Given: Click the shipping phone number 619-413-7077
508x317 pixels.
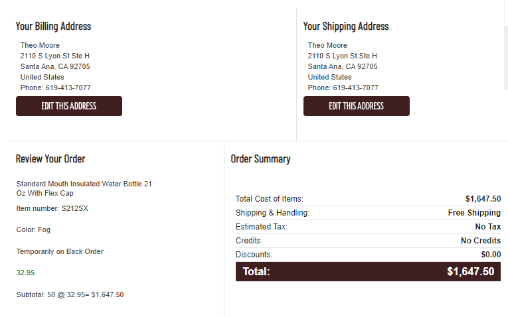Looking at the screenshot, I should click(x=355, y=88).
